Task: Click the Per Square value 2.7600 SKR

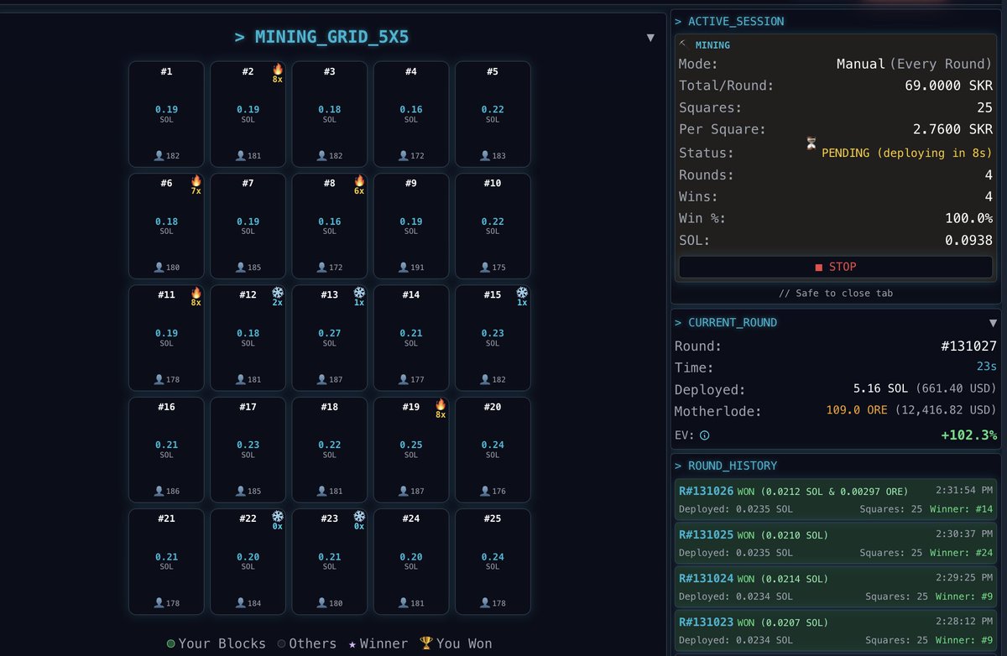Action: 953,130
